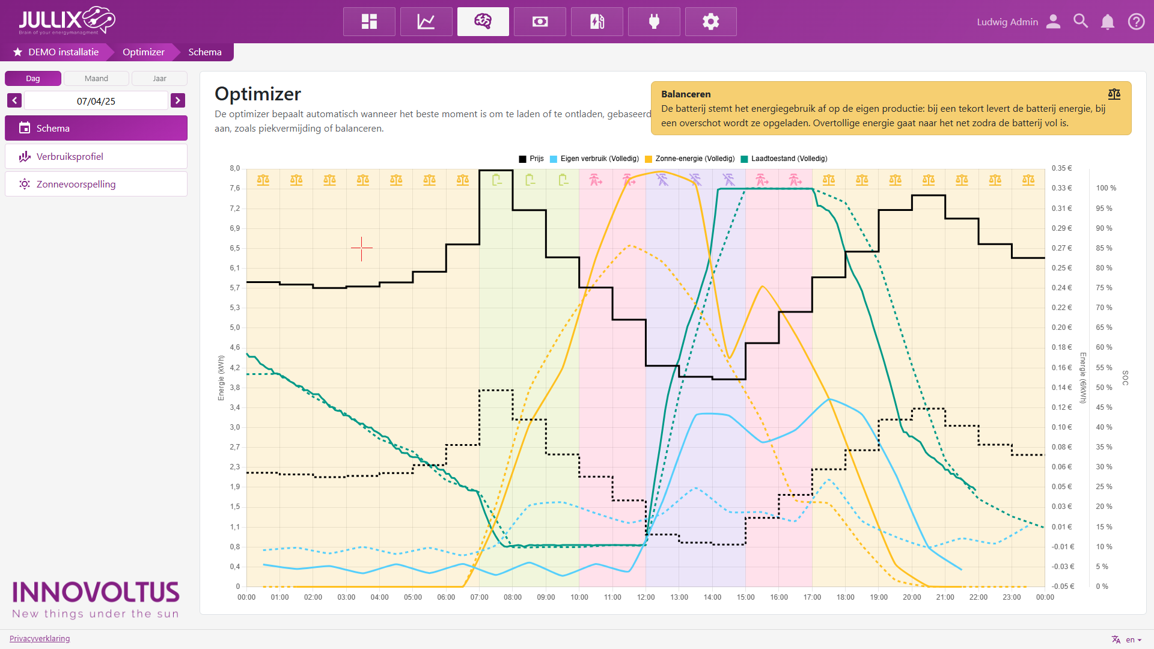Screen dimensions: 1154x649
Task: Open the line chart statistics icon
Action: [426, 22]
